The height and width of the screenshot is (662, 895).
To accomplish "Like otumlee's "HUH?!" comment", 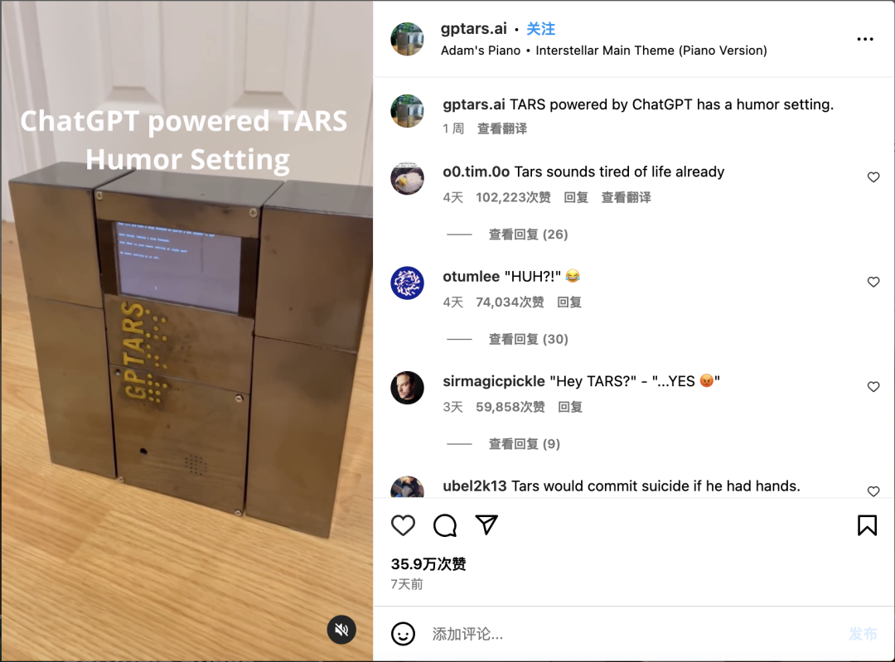I will point(873,282).
